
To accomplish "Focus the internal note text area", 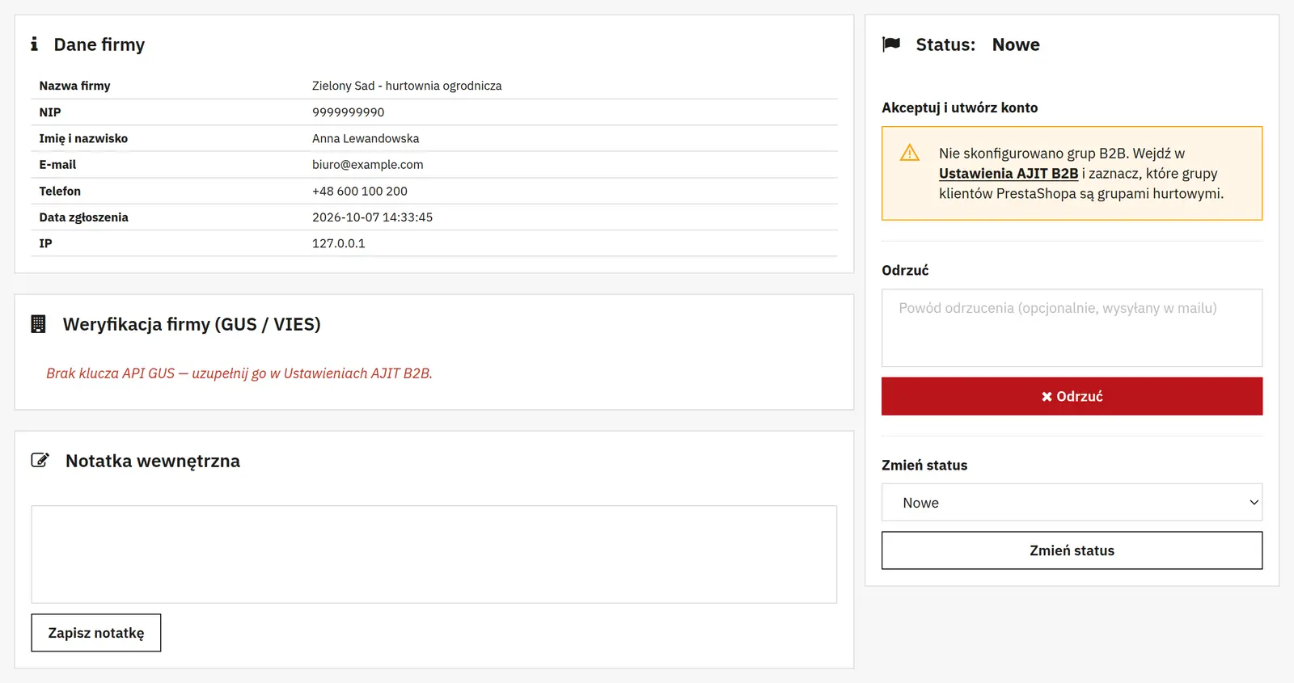I will tap(434, 554).
